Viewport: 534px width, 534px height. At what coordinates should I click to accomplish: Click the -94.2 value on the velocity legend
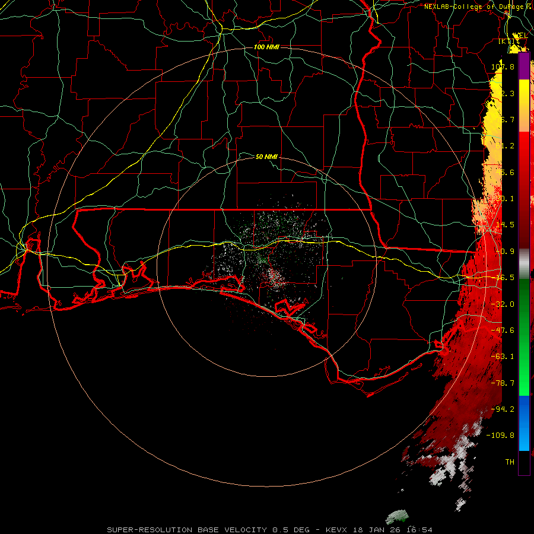click(503, 409)
